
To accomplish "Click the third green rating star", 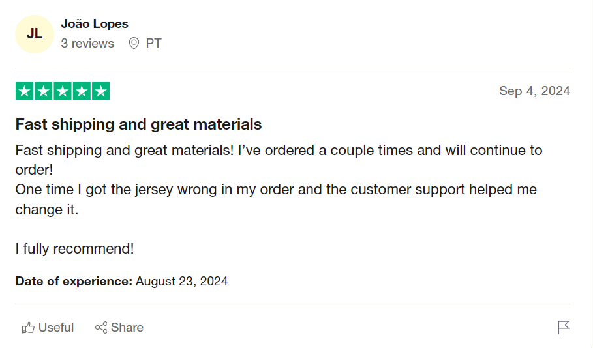I will point(63,91).
